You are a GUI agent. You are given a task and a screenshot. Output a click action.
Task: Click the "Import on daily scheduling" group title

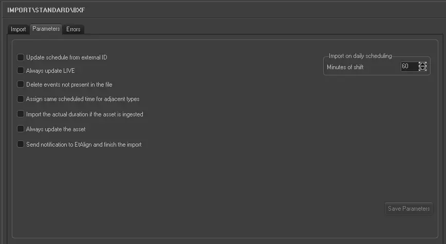pos(360,56)
